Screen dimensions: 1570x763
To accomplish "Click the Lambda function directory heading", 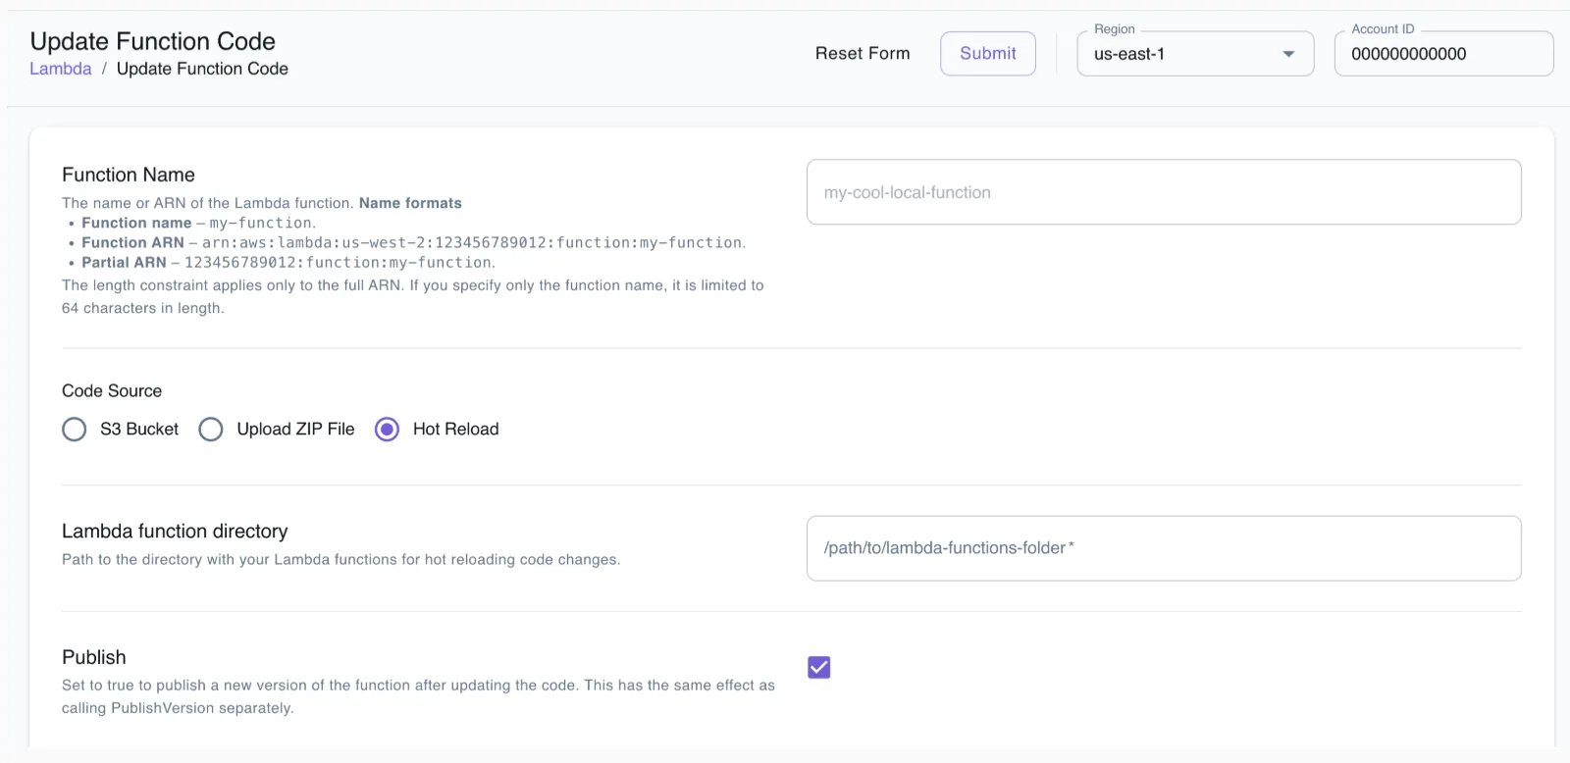I will click(x=175, y=531).
